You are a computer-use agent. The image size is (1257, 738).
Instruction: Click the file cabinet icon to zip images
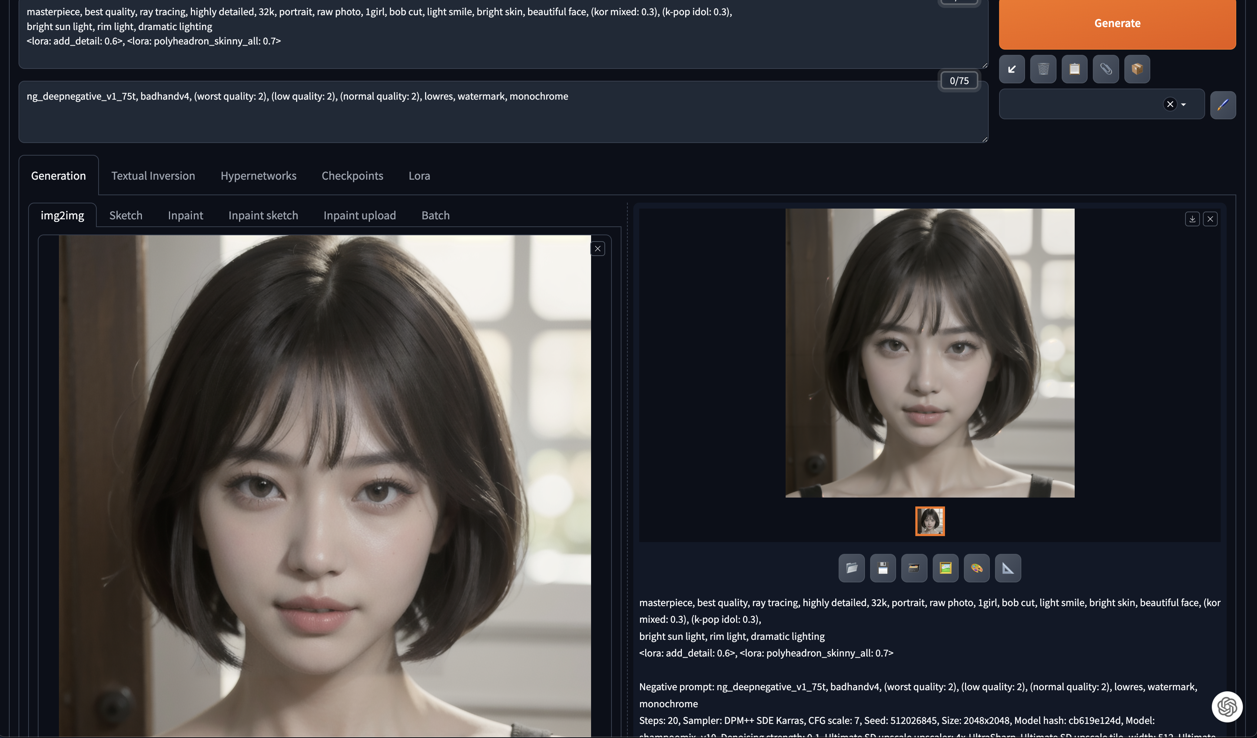coord(914,568)
